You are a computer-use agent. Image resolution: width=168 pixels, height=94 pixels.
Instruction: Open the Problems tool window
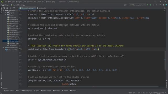(56, 91)
